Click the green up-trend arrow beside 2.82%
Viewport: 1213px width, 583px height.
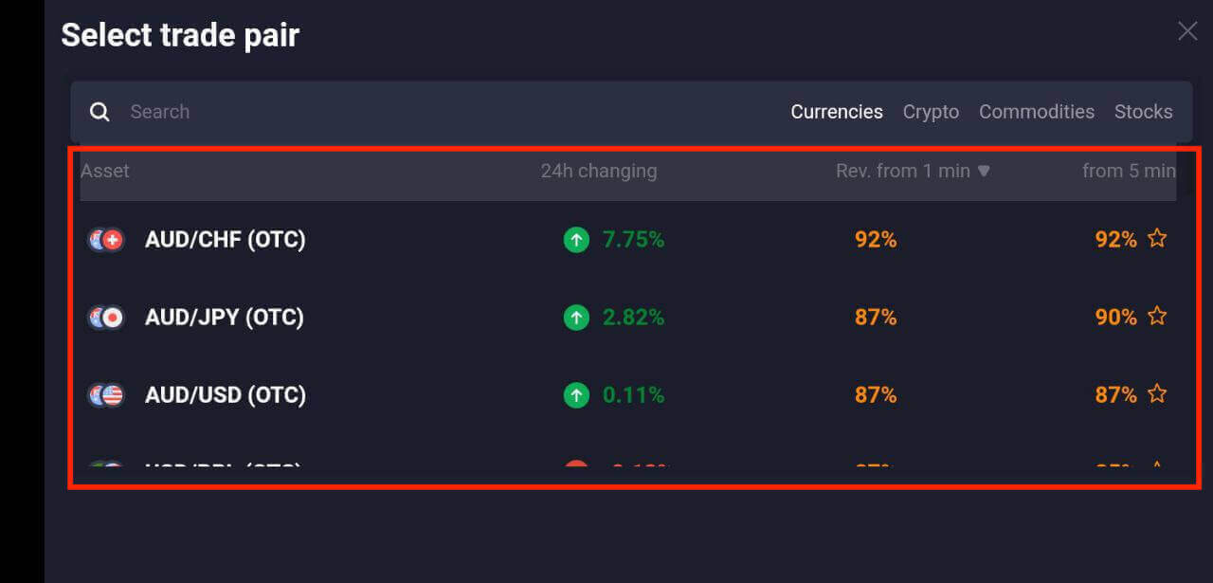(x=576, y=317)
